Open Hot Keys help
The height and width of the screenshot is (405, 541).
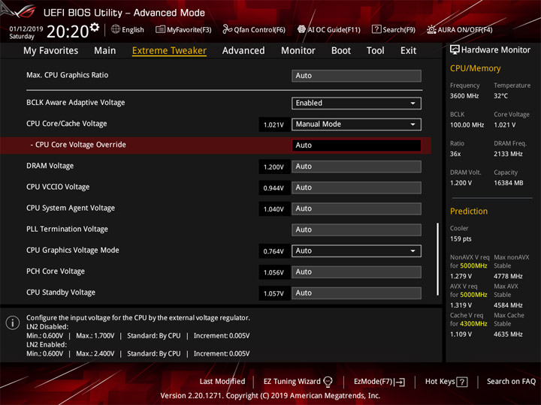(x=446, y=382)
